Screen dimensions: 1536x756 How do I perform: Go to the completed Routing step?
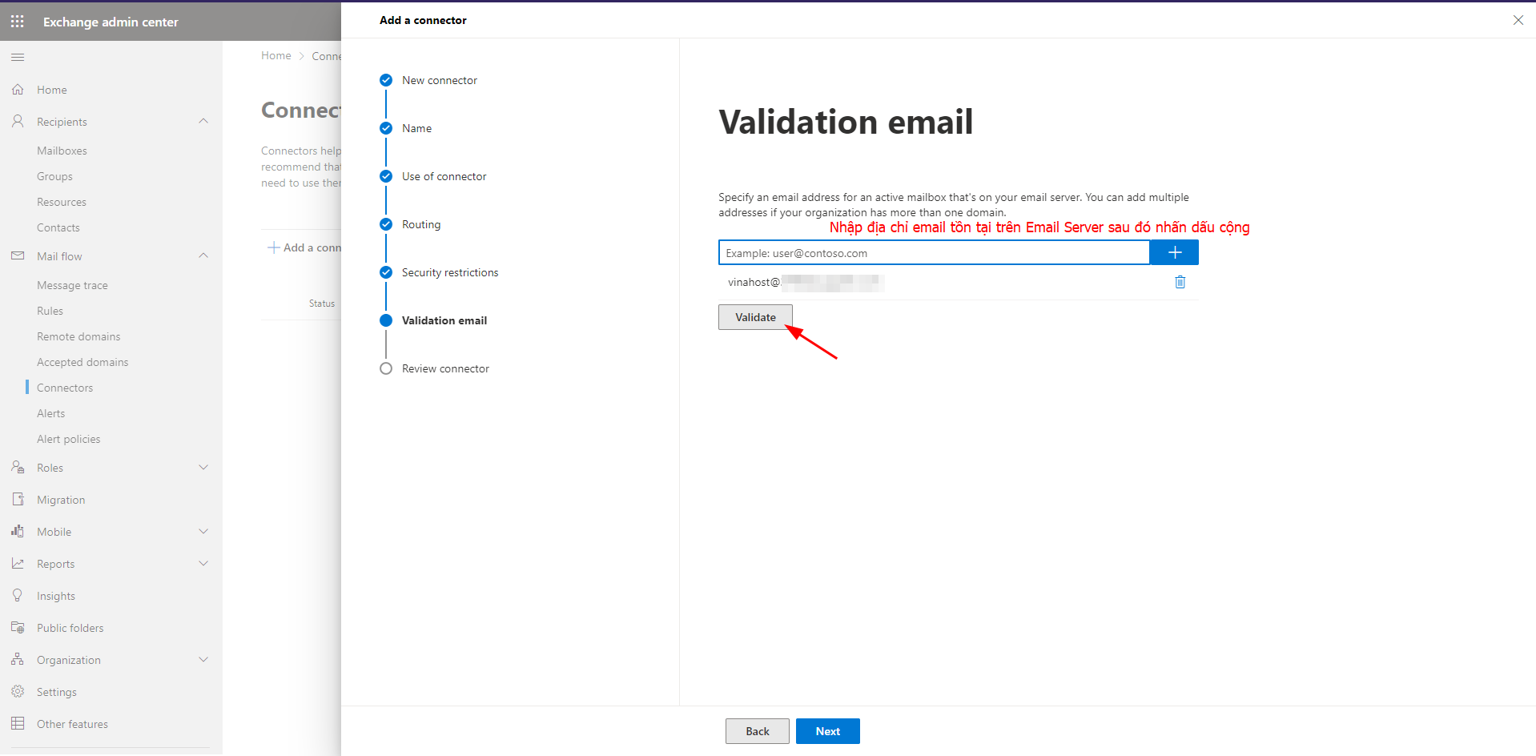coord(386,224)
